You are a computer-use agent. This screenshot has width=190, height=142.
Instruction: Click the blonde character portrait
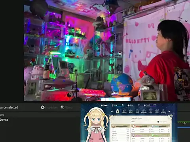pyautogui.click(x=96, y=125)
